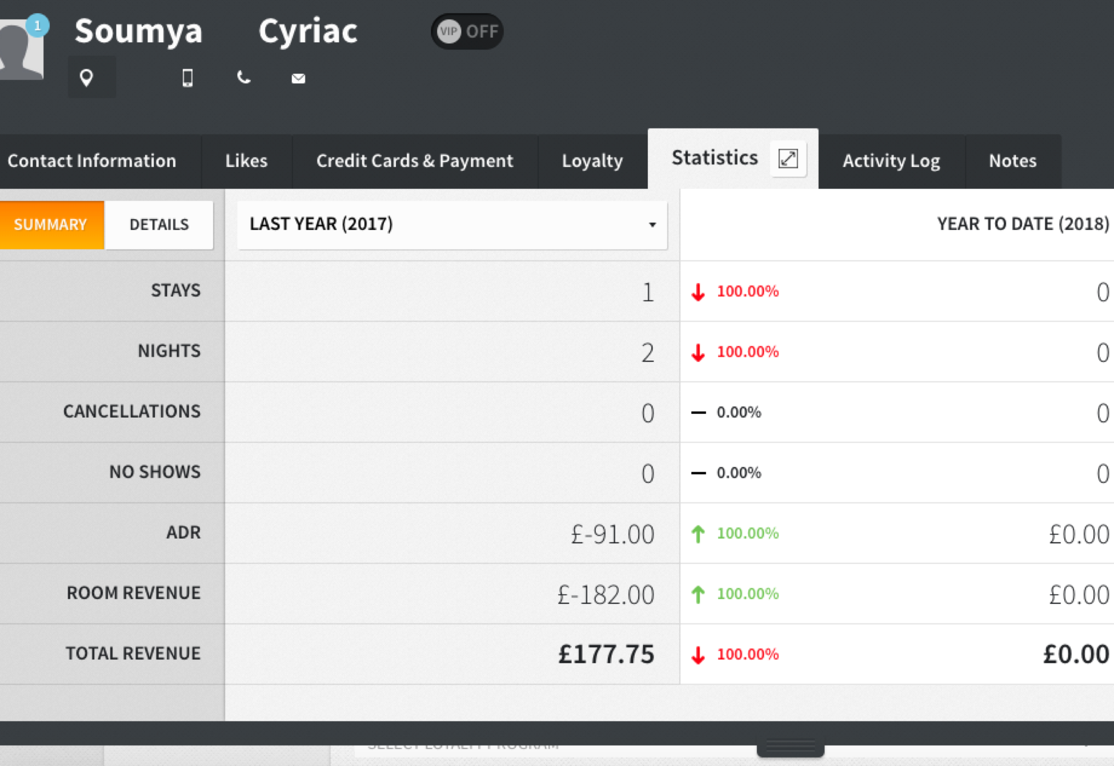View the Activity Log tab
This screenshot has height=766, width=1114.
tap(891, 161)
